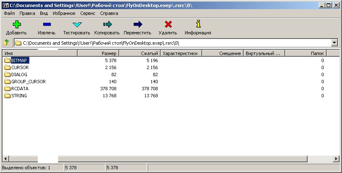This screenshot has width=342, height=173.
Task: Click folder icon in address bar
Action: coord(18,43)
